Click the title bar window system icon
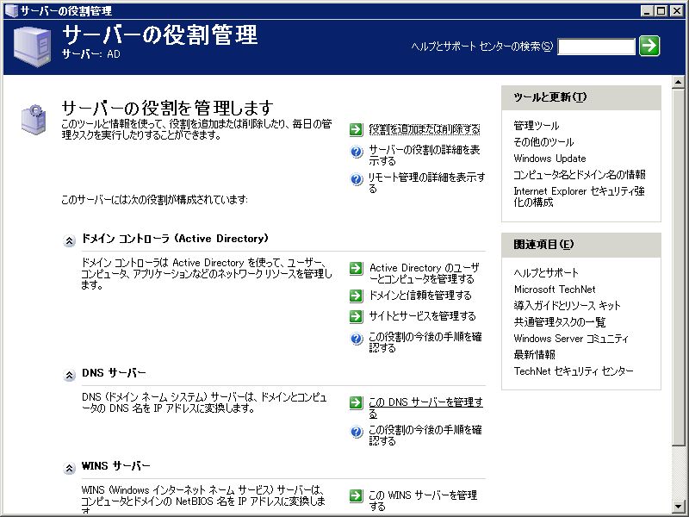This screenshot has height=517, width=689. (x=11, y=10)
